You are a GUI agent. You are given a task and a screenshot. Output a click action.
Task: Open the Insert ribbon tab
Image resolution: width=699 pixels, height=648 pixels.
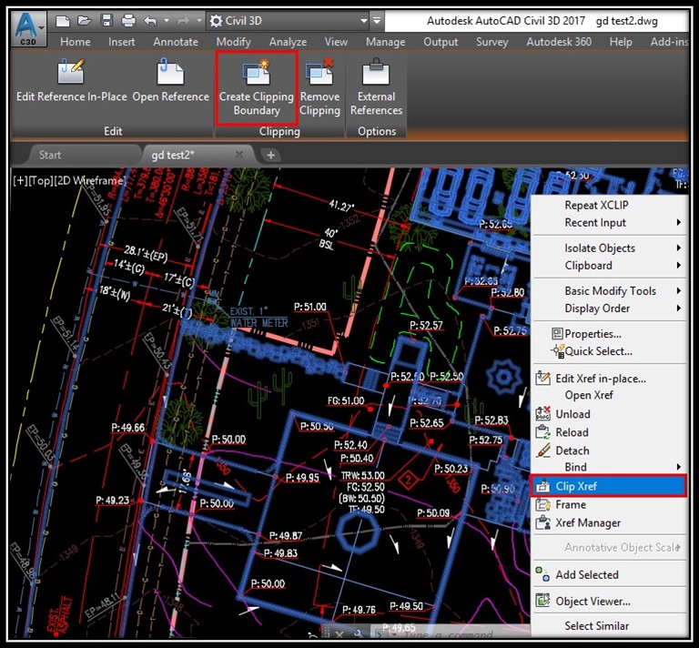coord(121,42)
